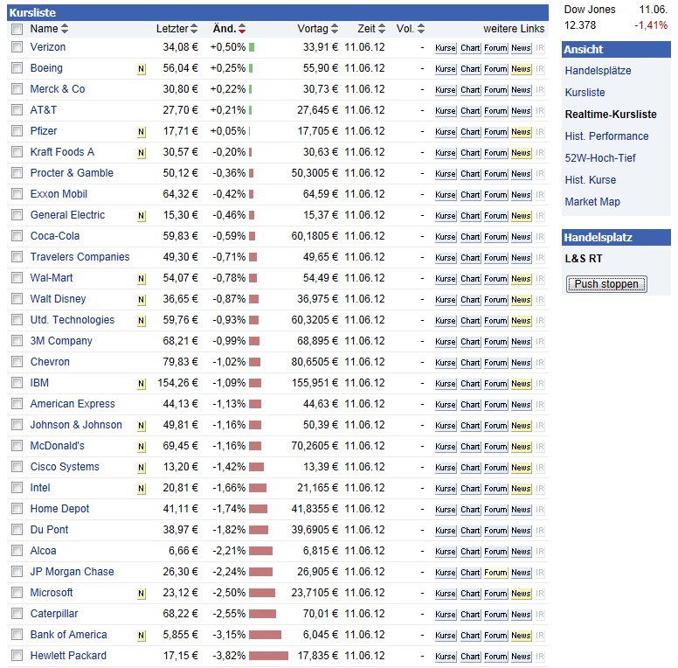Image resolution: width=678 pixels, height=668 pixels.
Task: Open the N news icon for McDonald's
Action: click(x=141, y=447)
